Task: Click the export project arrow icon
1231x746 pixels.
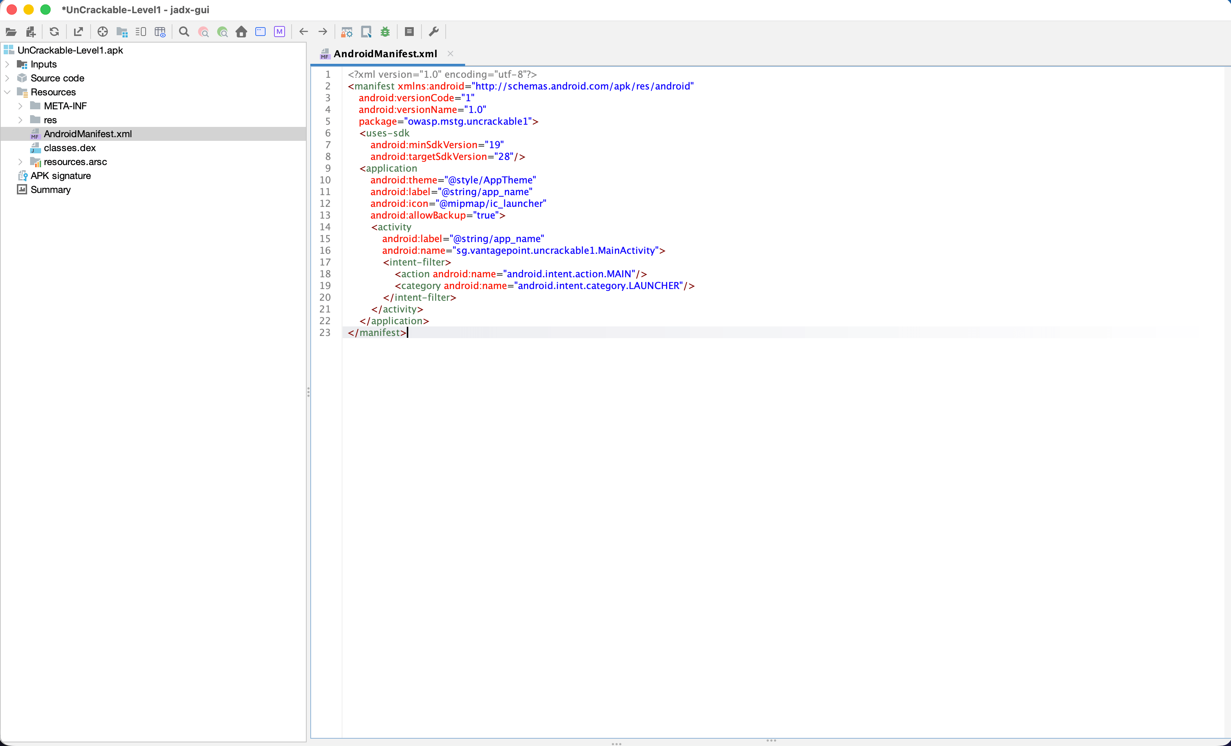Action: (78, 32)
